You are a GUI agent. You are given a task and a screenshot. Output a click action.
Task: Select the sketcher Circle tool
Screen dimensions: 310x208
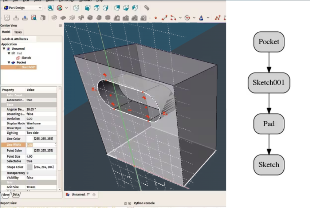pos(187,18)
